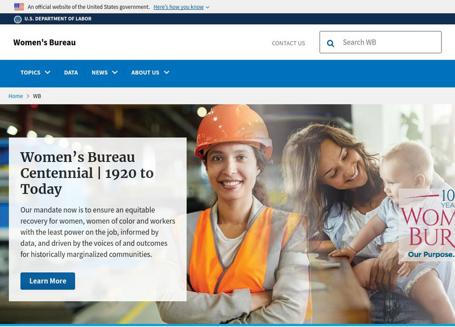
Task: Expand the Topics dropdown chevron
Action: (48, 73)
